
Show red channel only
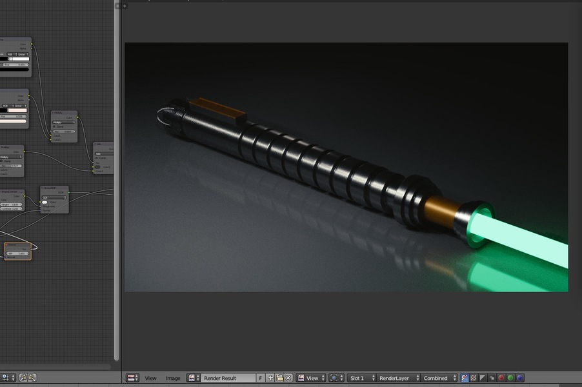[501, 378]
